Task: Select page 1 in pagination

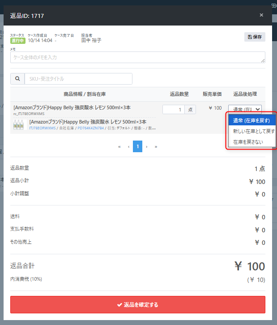Action: 137,146
